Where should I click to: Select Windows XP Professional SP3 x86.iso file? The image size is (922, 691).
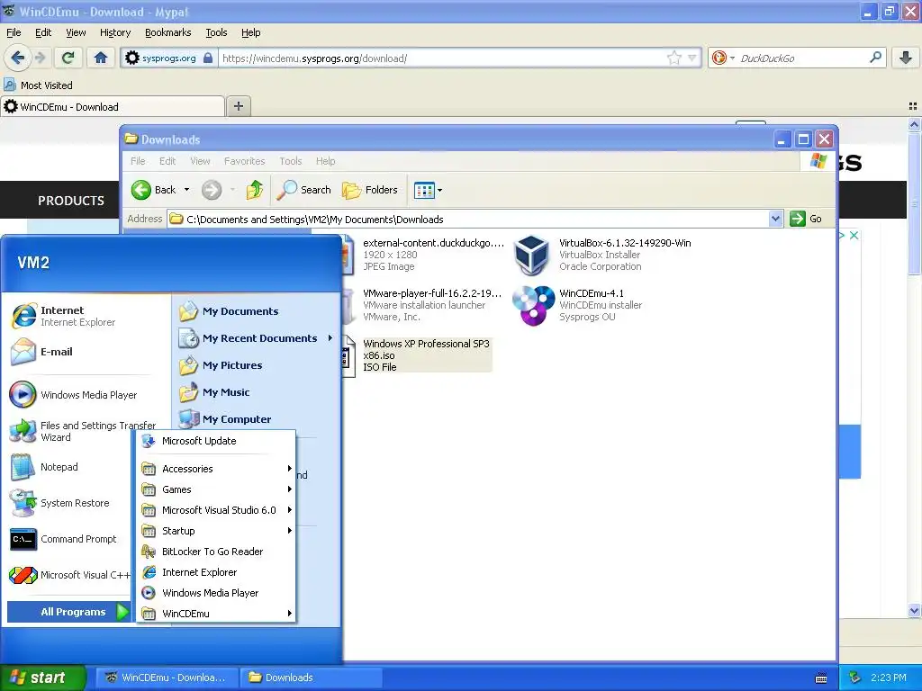click(426, 354)
